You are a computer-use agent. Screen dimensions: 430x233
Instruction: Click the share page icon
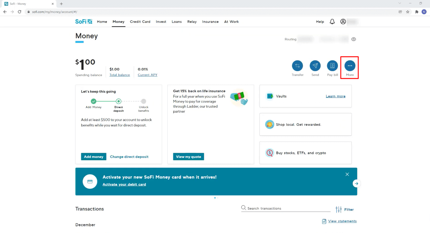[x=400, y=11]
